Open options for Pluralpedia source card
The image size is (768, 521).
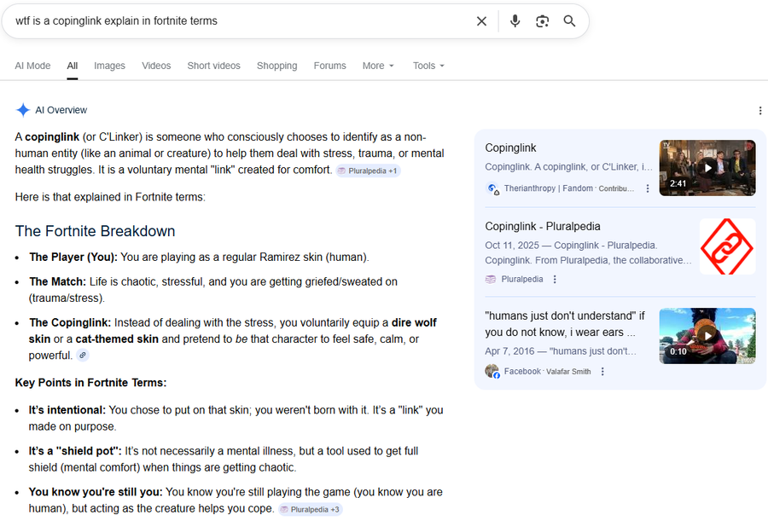point(555,279)
